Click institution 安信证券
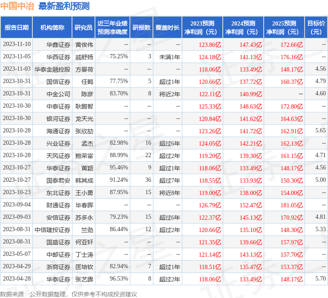Viewport: 328px width, 298px height. point(58,218)
